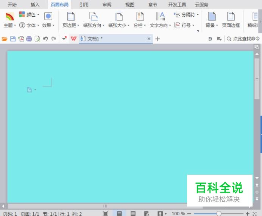Switch to page layout view icon
The image size is (262, 216).
119,213
